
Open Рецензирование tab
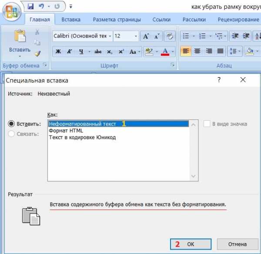[x=238, y=20]
